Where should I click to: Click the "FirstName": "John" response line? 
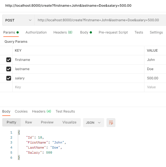[x=46, y=142]
